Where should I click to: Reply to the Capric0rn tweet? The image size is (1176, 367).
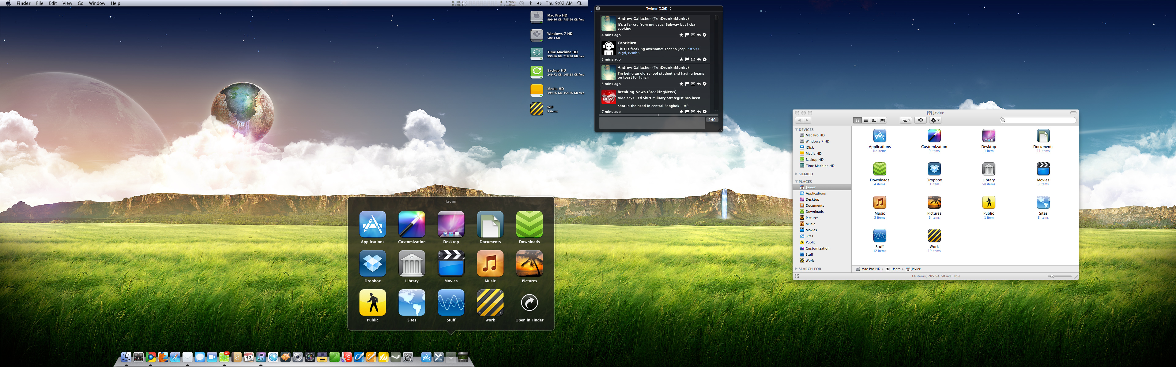tap(699, 59)
